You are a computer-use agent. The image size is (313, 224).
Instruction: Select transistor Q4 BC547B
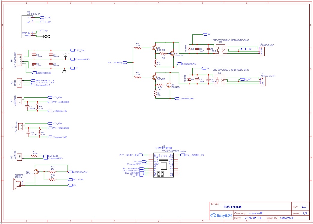point(154,77)
